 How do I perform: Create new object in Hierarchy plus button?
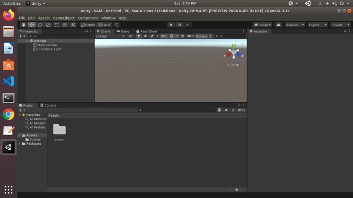coord(22,36)
